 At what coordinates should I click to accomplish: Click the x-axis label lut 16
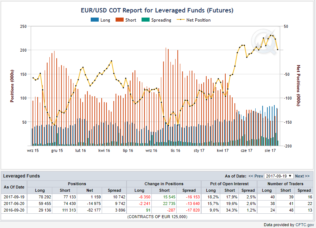(80, 150)
